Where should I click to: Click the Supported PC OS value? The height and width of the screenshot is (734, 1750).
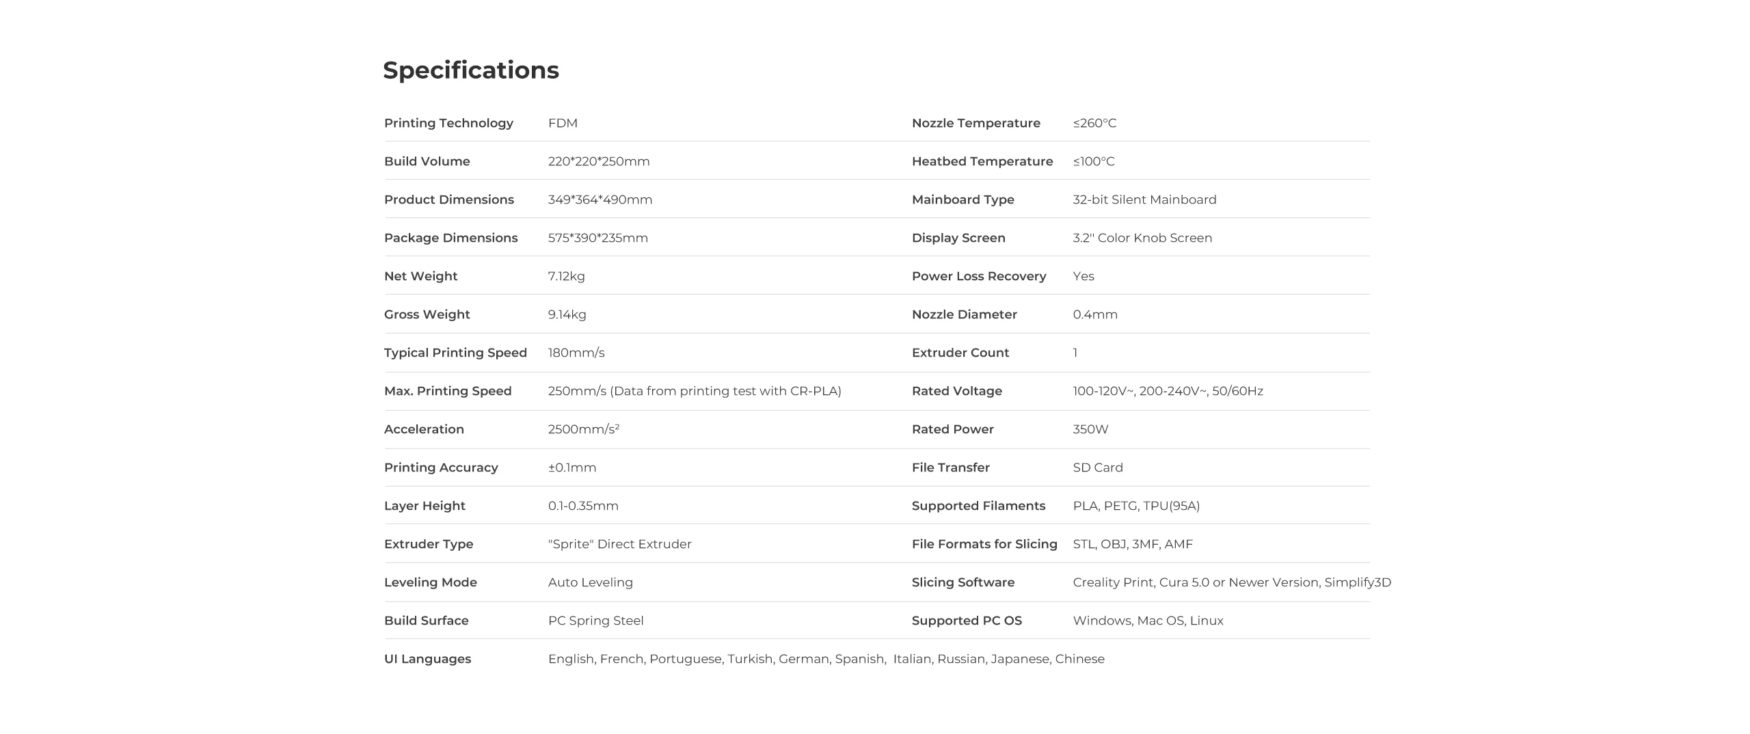click(1148, 621)
